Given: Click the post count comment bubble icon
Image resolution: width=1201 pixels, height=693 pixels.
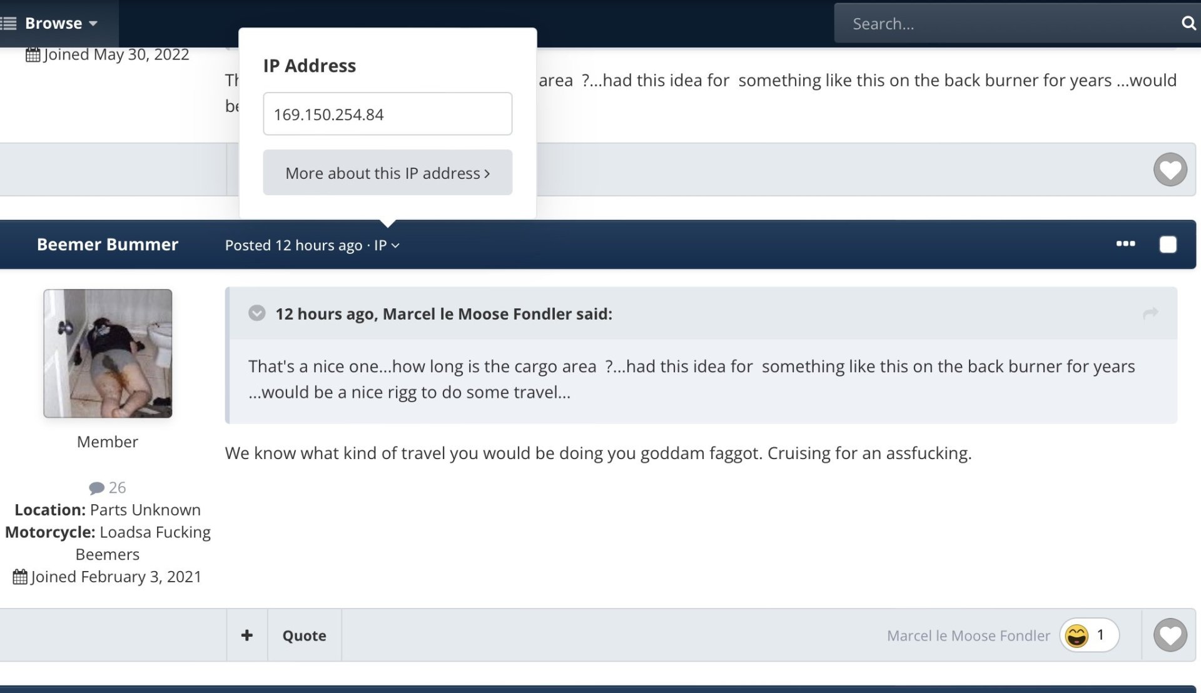Looking at the screenshot, I should pyautogui.click(x=97, y=488).
